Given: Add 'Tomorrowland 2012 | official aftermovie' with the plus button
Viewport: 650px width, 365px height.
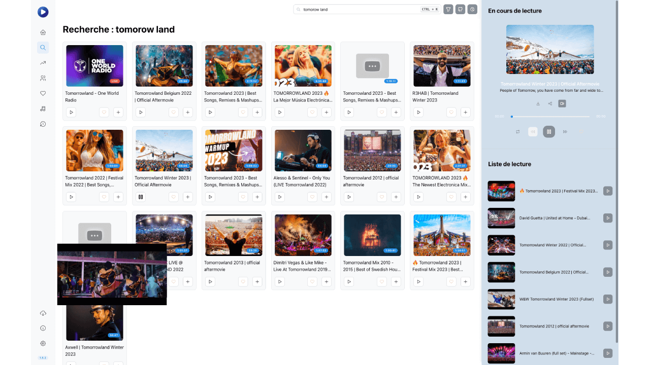Looking at the screenshot, I should 396,197.
